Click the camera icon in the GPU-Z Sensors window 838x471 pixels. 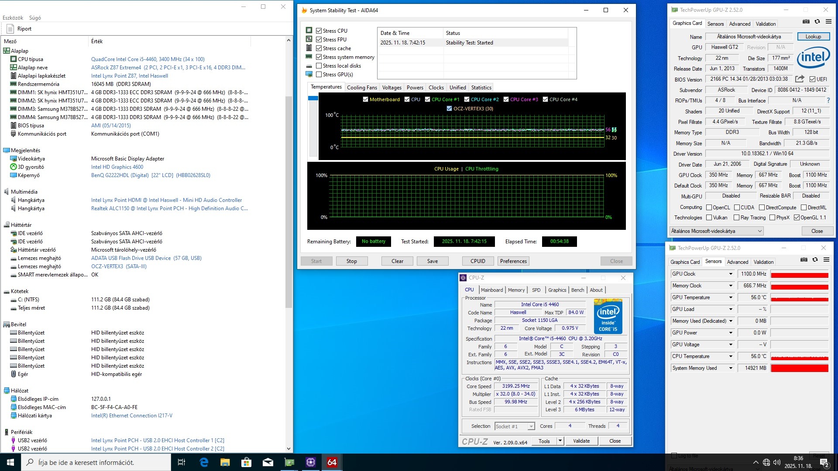tap(804, 259)
